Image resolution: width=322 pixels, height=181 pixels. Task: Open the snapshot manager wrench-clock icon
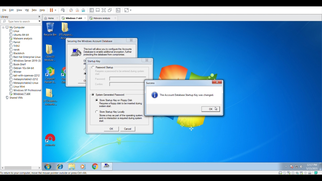click(x=83, y=10)
